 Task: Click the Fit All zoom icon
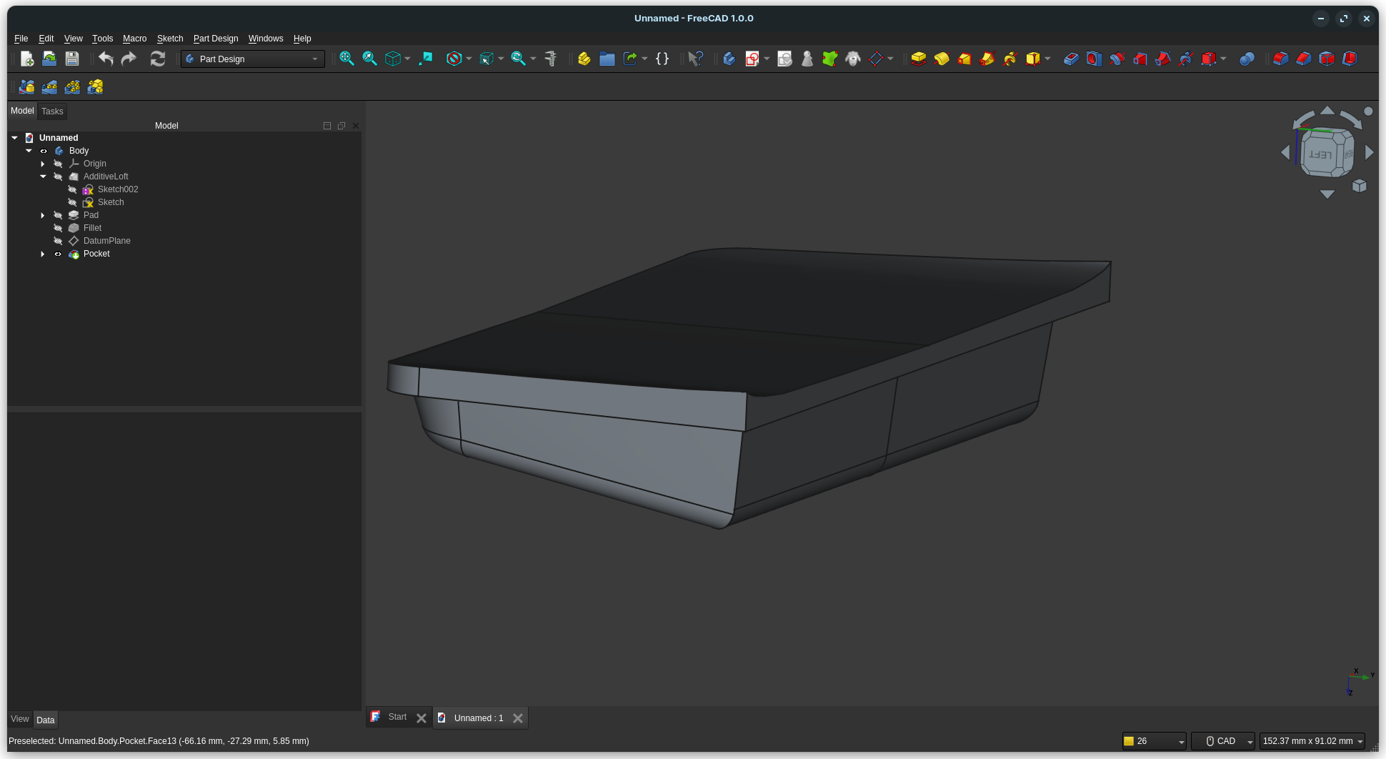click(x=346, y=59)
